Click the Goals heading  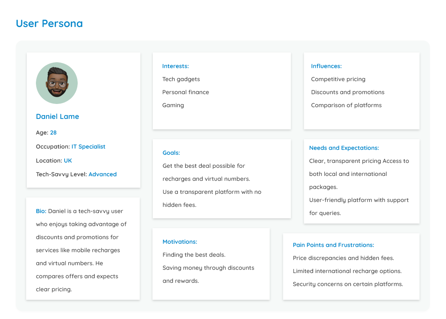point(171,153)
